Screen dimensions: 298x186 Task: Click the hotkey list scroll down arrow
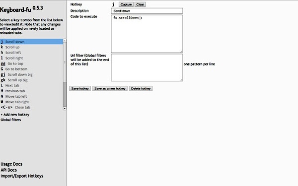(x=65, y=108)
